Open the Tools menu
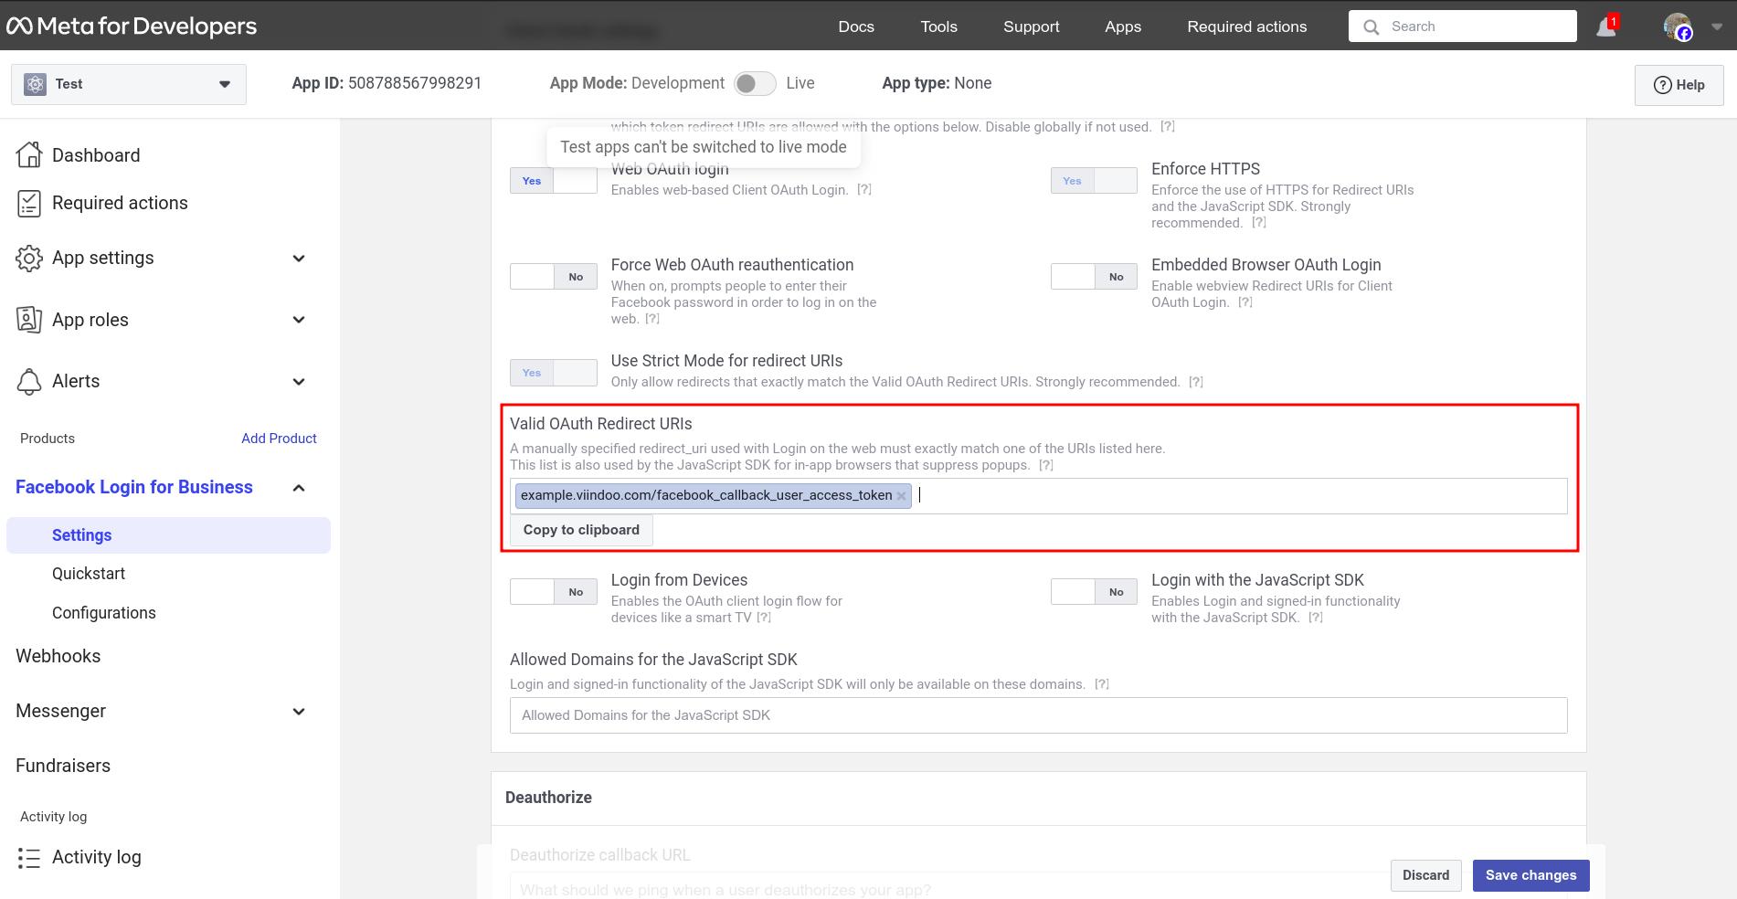1737x899 pixels. (939, 26)
